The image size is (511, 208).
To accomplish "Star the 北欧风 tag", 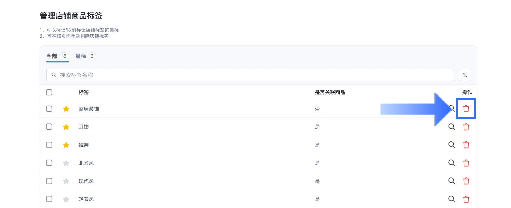I will (x=66, y=163).
